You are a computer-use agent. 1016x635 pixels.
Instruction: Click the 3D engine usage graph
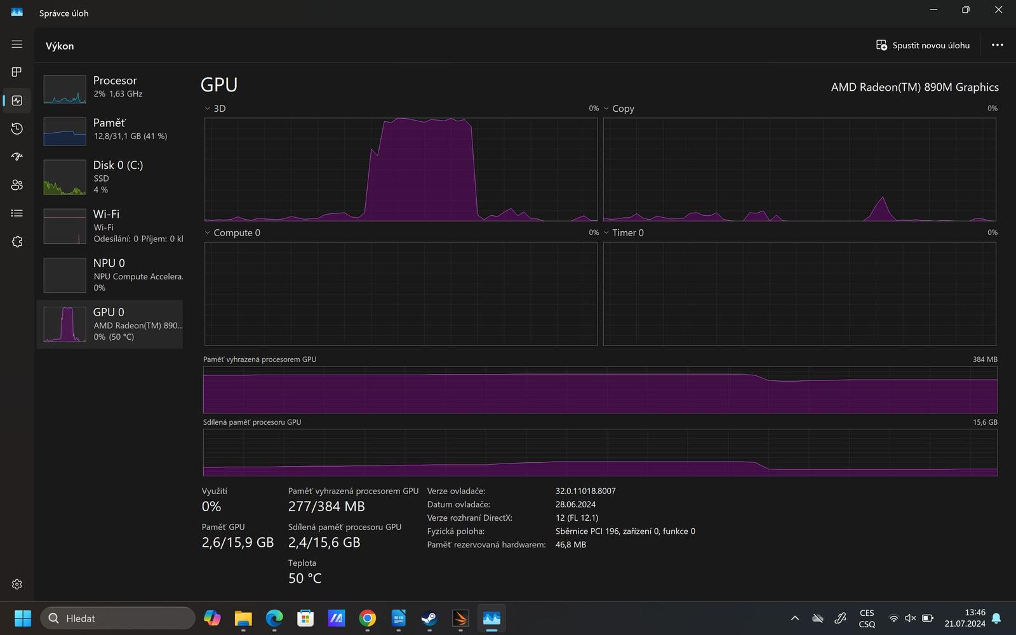point(401,170)
